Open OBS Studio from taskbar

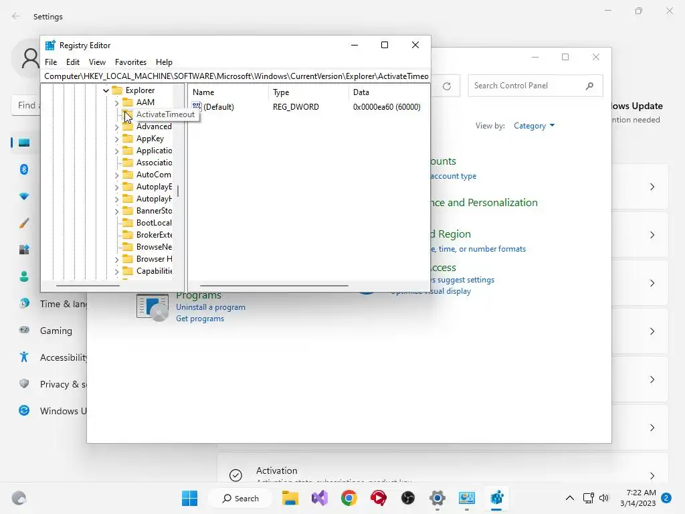pos(407,498)
